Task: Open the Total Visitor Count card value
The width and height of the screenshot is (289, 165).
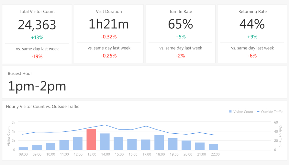Action: coord(37,25)
